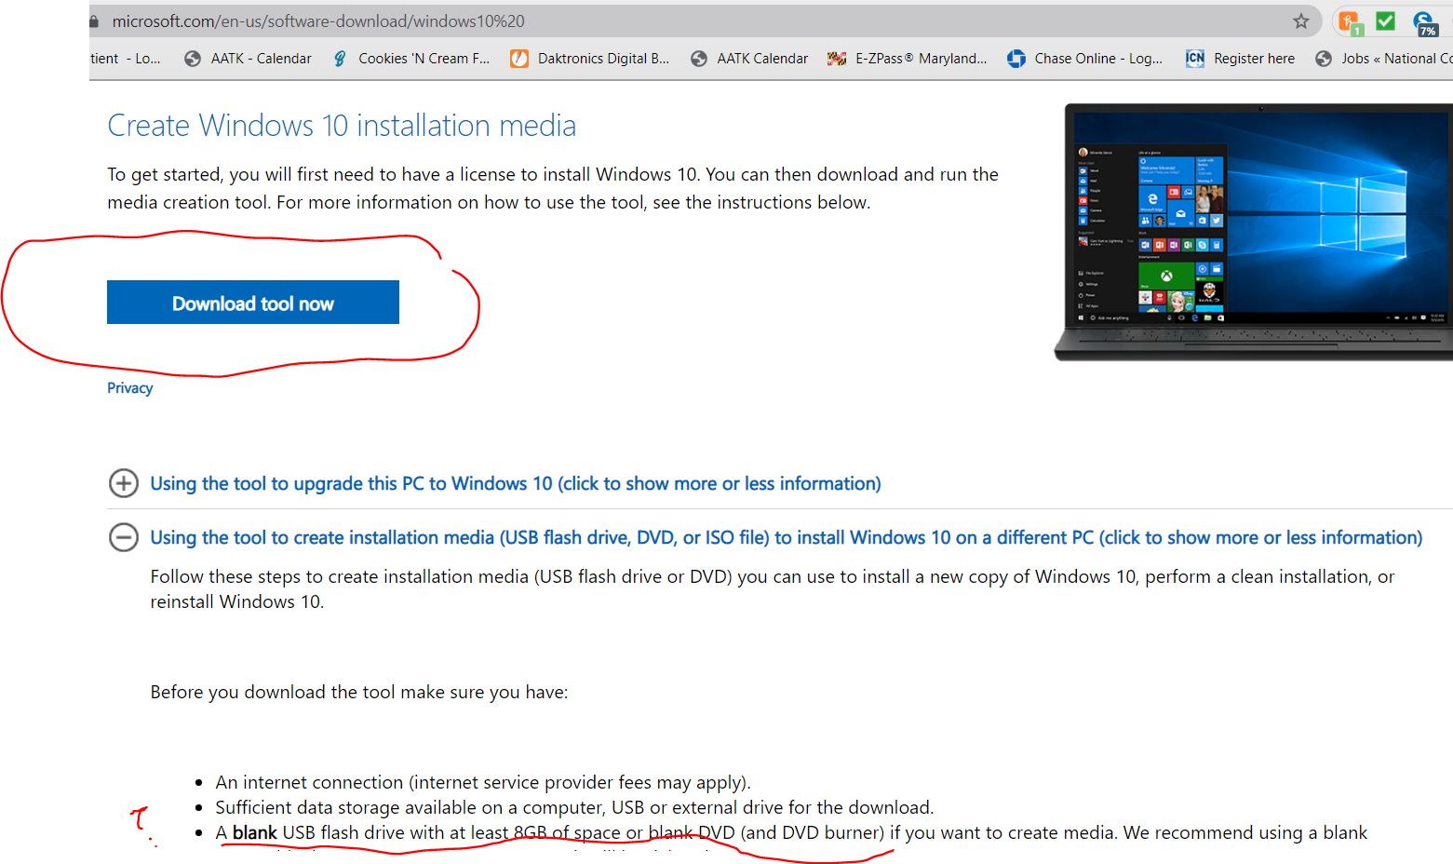Click the Daktronics bookmark favicon

(x=519, y=59)
